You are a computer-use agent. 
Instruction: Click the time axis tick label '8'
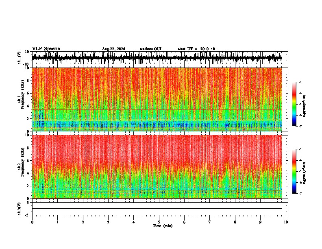coord(235,222)
